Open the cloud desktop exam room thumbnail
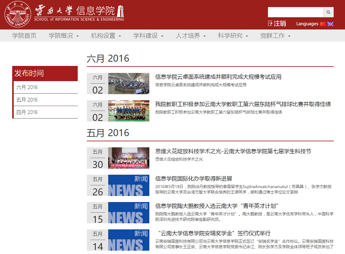The width and height of the screenshot is (345, 254). 129,84
